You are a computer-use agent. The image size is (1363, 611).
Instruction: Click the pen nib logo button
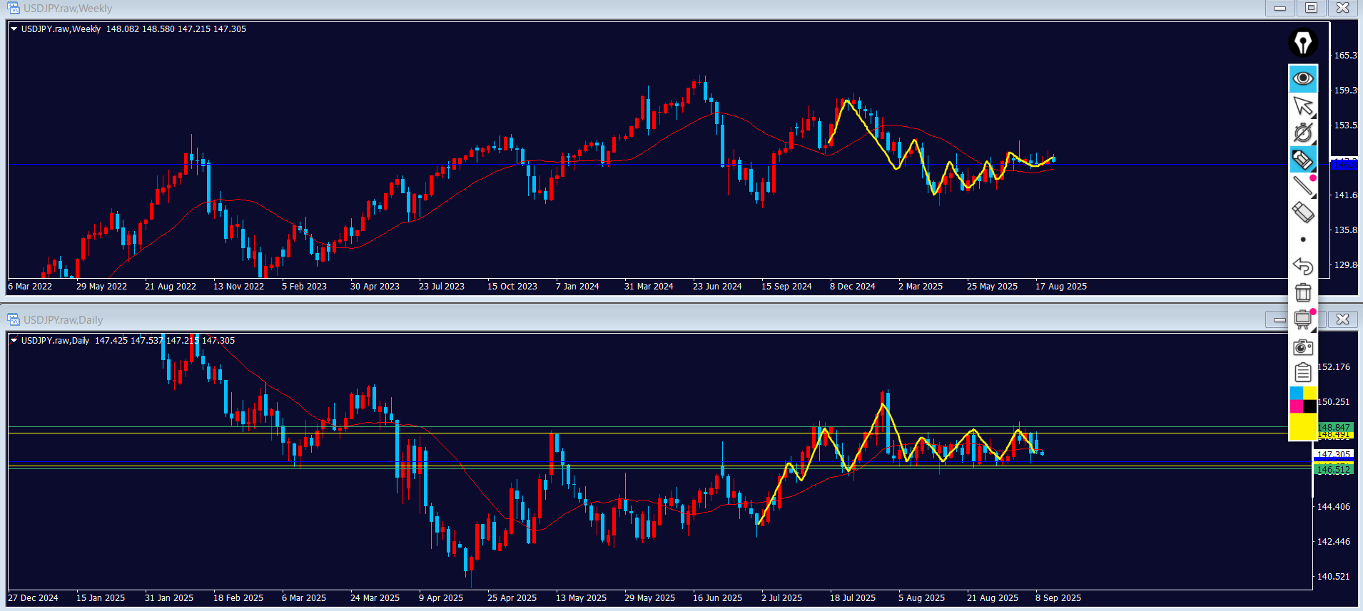point(1303,42)
